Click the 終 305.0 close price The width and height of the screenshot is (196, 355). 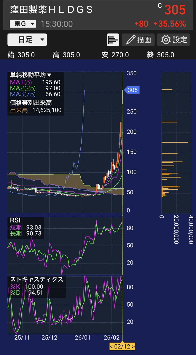pyautogui.click(x=160, y=55)
